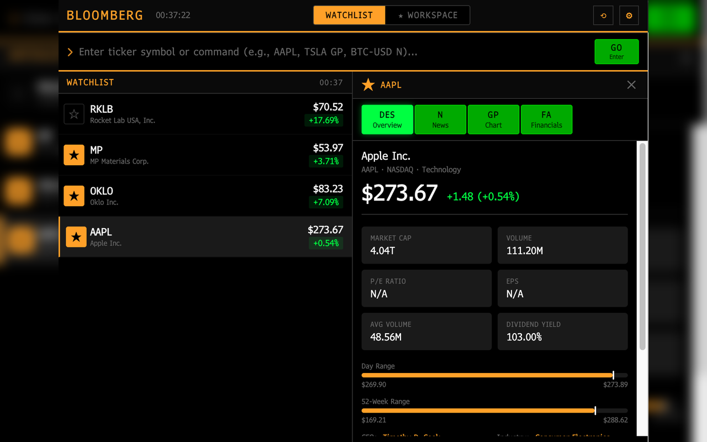
Task: Open the FA Financials view
Action: [x=546, y=119]
